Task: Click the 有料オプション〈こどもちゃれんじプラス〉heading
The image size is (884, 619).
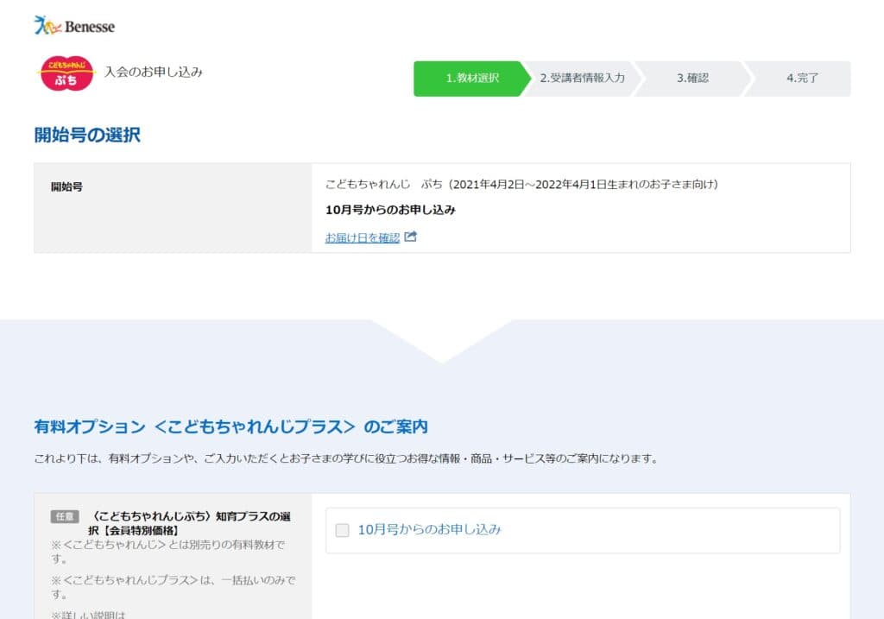Action: pyautogui.click(x=230, y=426)
